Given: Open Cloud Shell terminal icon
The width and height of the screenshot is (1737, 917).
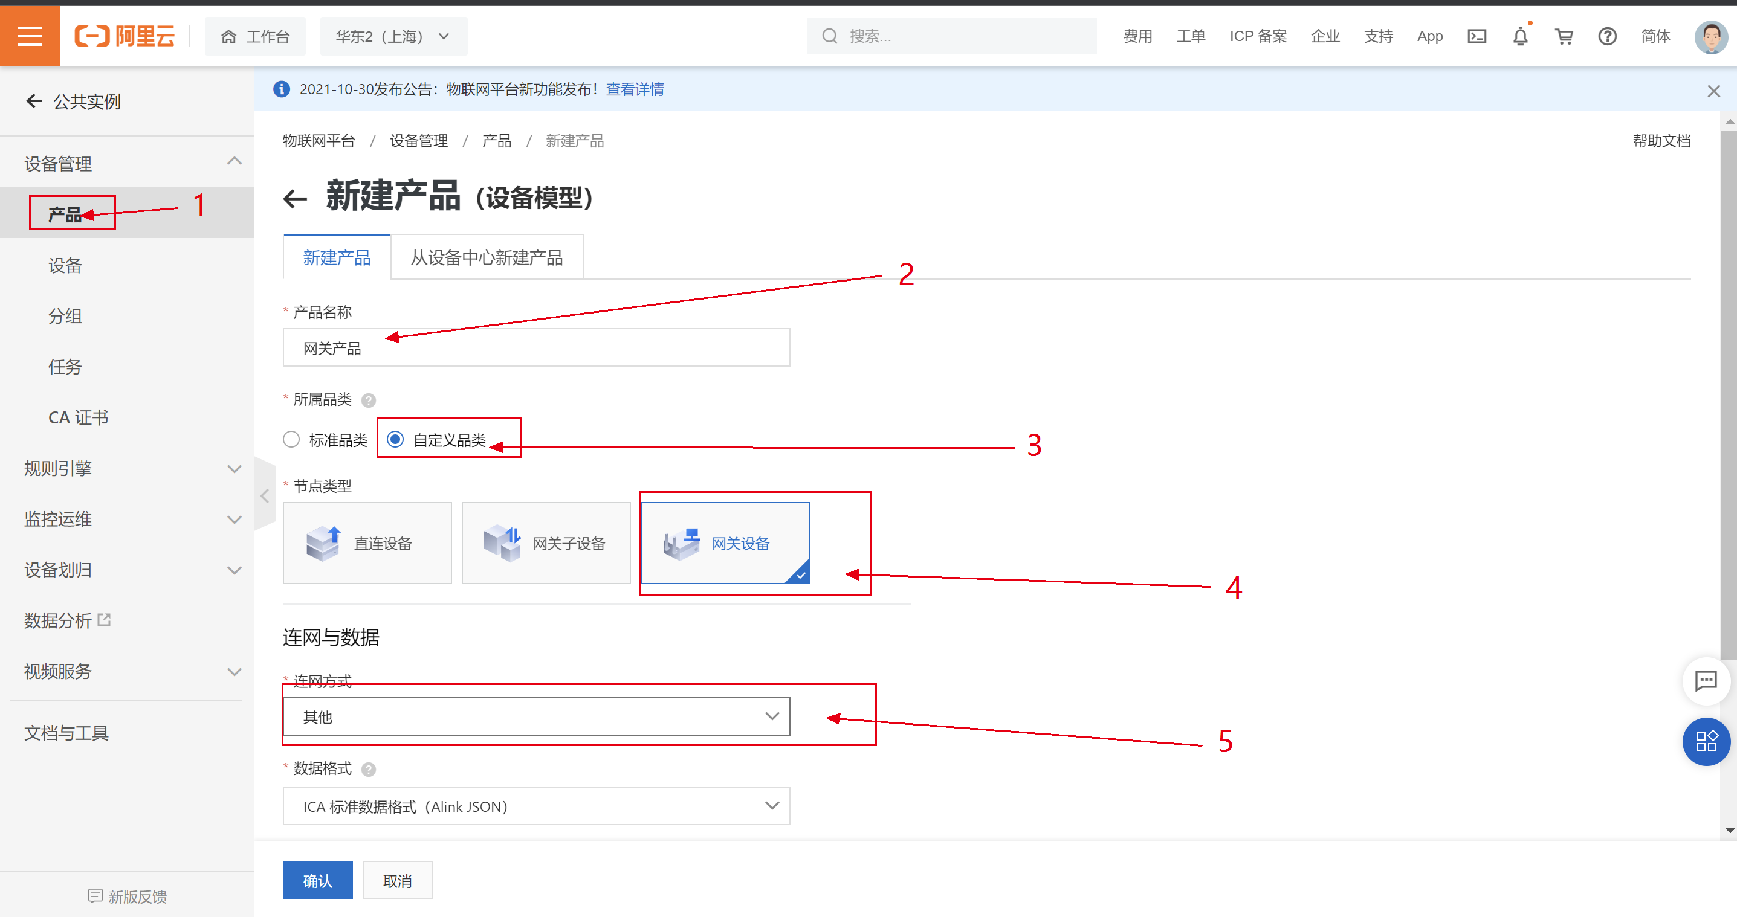Looking at the screenshot, I should click(x=1476, y=36).
